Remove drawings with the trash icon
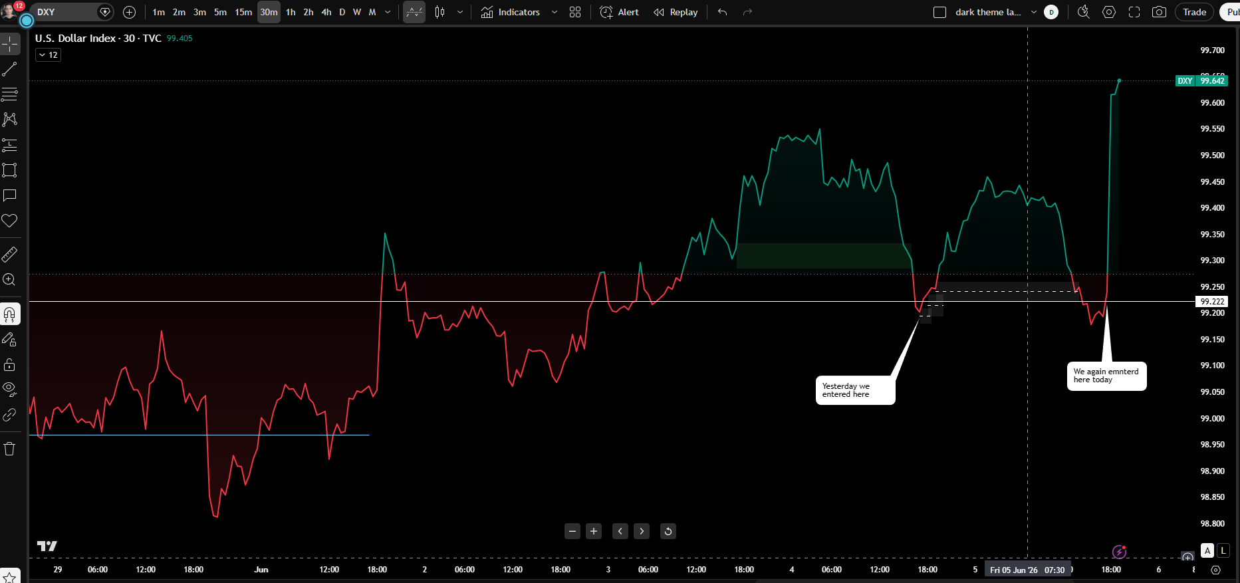The image size is (1240, 583). [x=10, y=449]
